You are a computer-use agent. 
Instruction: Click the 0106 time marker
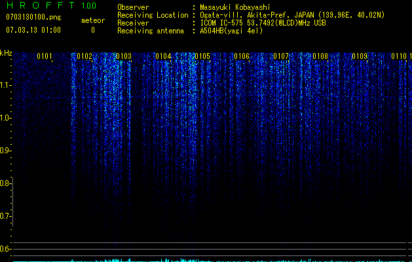[x=242, y=56]
